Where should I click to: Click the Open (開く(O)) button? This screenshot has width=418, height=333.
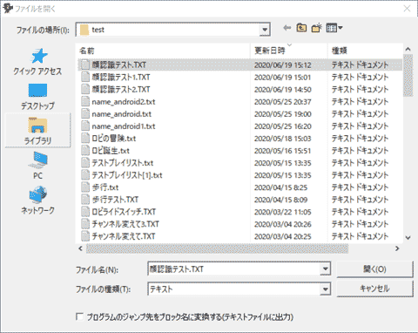pyautogui.click(x=374, y=269)
